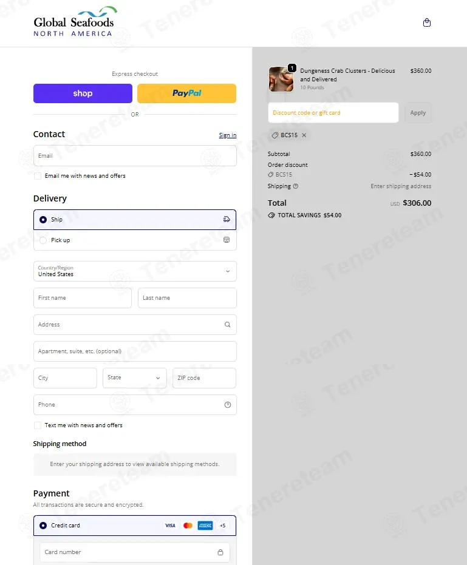Click the address search magnifier icon

(x=228, y=325)
